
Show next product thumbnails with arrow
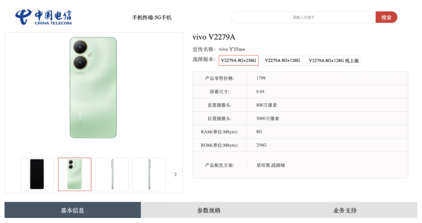coord(175,174)
